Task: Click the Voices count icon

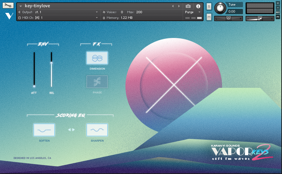Action: tap(104, 12)
